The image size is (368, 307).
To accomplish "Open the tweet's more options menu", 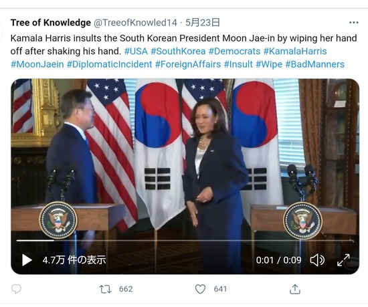I will [x=354, y=23].
